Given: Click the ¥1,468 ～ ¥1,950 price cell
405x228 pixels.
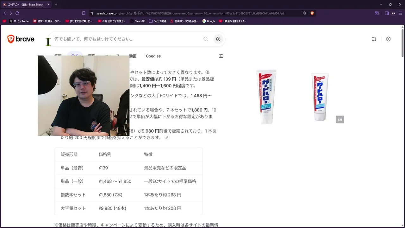Looking at the screenshot, I should coord(115,181).
